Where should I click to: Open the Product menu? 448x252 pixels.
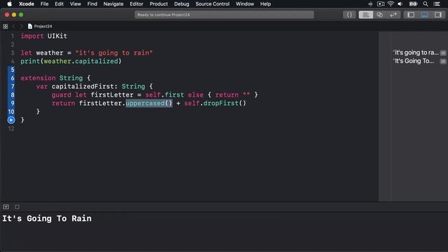pyautogui.click(x=159, y=4)
